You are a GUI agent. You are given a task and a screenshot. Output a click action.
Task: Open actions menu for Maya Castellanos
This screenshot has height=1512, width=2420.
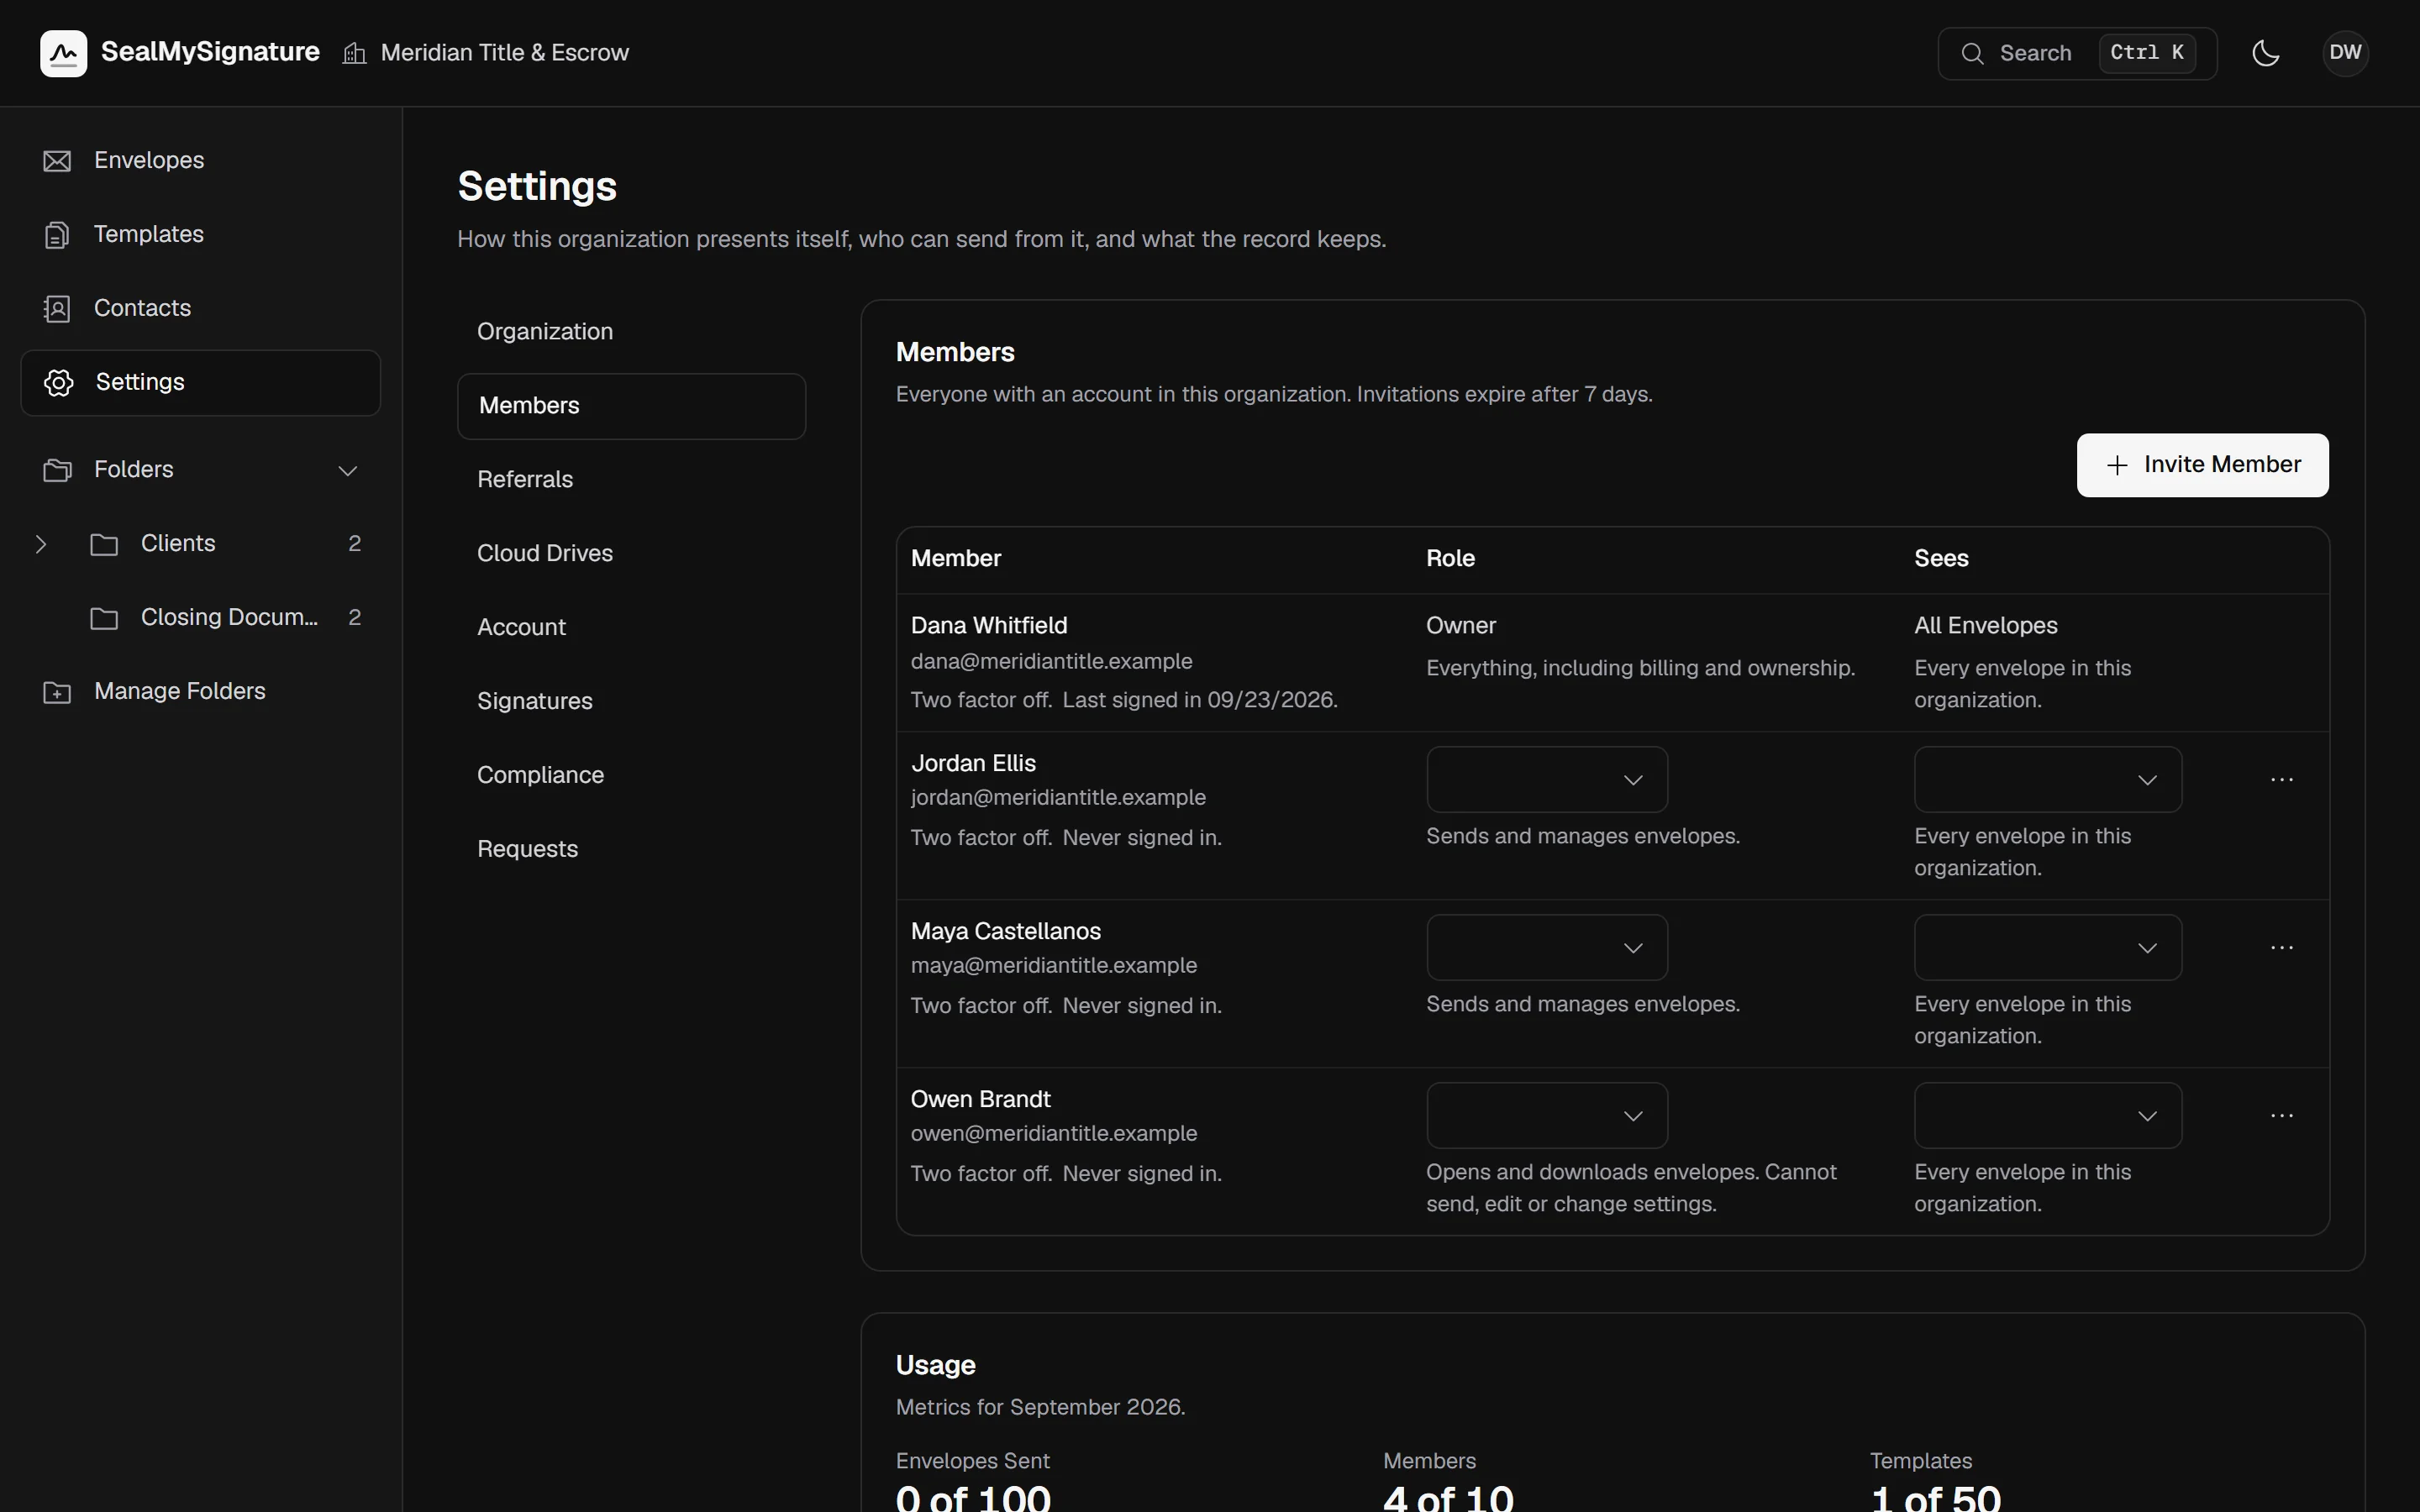click(2281, 947)
